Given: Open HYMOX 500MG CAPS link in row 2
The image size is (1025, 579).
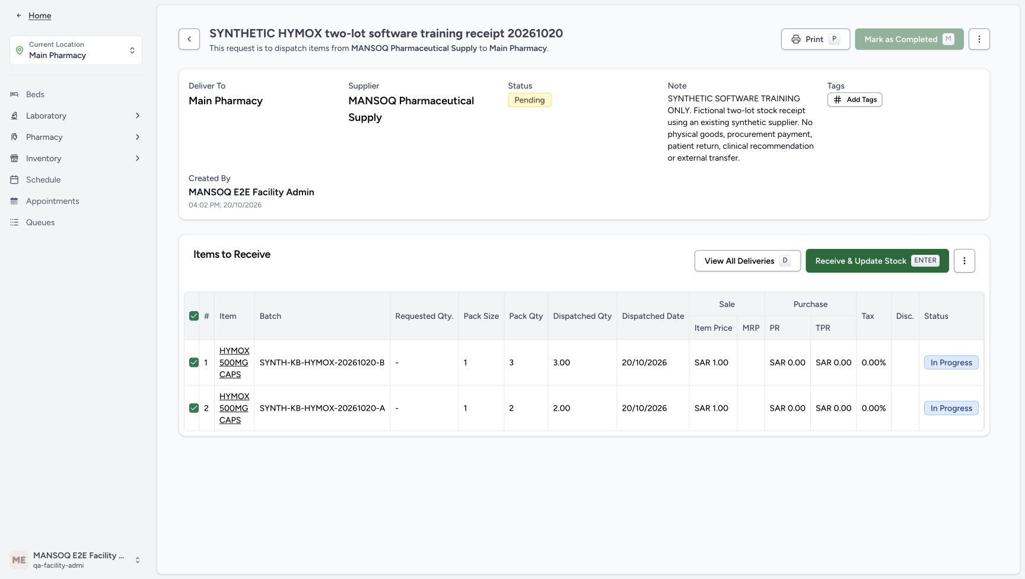Looking at the screenshot, I should click(234, 408).
